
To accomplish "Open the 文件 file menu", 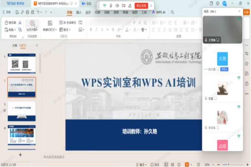I will pyautogui.click(x=6, y=12).
